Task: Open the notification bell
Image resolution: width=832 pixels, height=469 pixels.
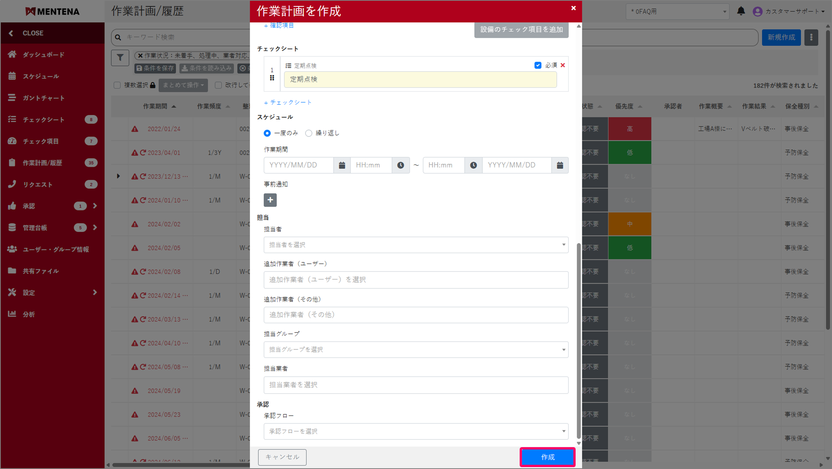Action: point(741,11)
